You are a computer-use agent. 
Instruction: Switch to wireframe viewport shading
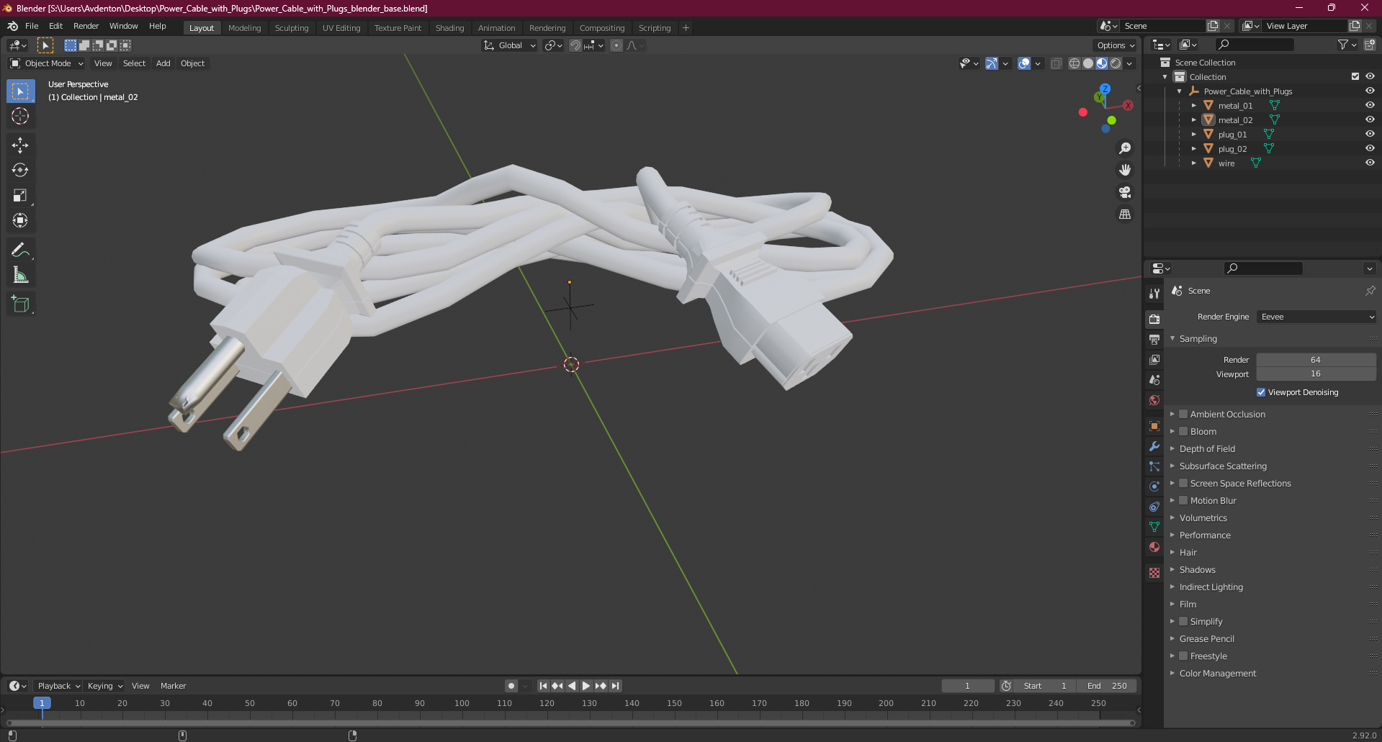[1074, 63]
